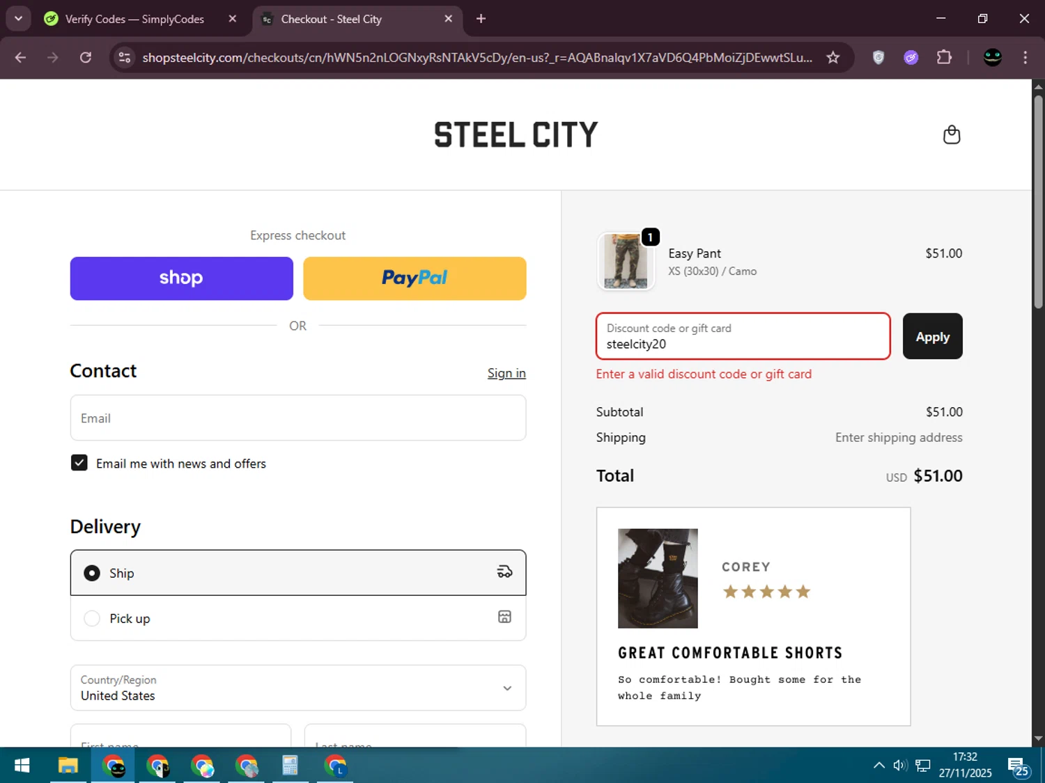Bookmark this page with the star icon
This screenshot has width=1045, height=783.
pos(833,58)
